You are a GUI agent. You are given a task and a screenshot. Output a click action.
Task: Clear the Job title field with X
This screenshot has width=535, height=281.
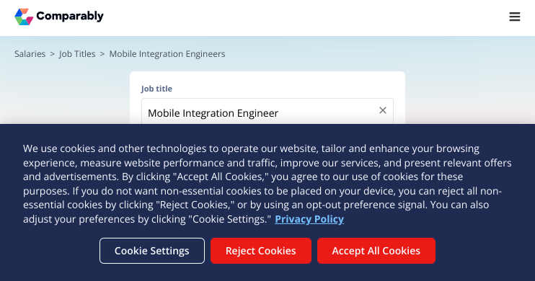(383, 110)
